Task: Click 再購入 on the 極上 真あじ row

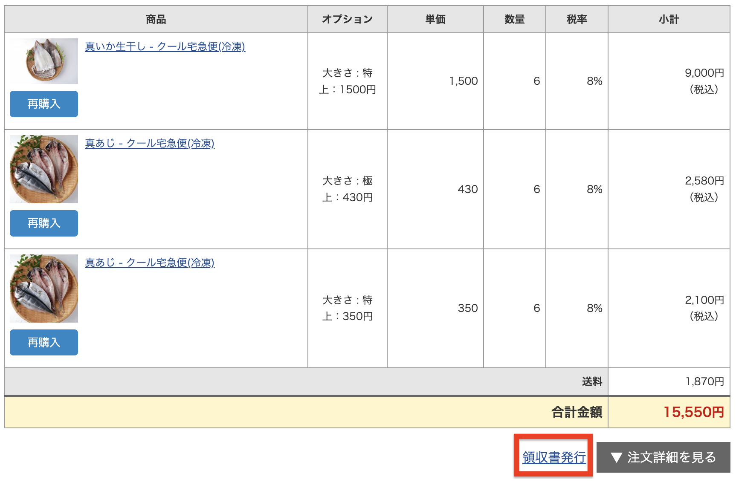Action: [x=43, y=223]
